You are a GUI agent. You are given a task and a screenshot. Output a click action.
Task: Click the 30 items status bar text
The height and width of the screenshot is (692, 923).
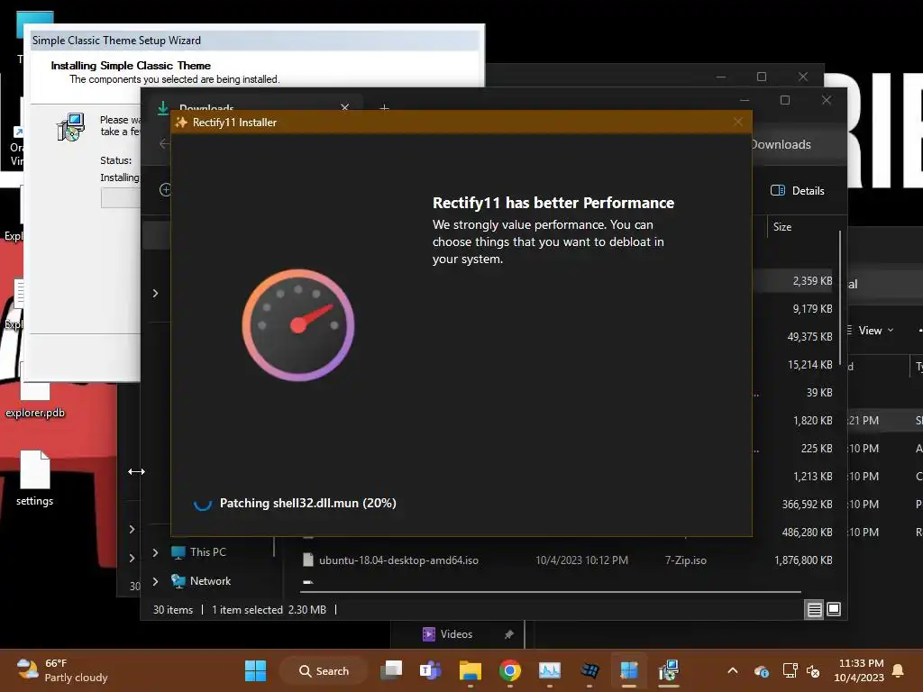coord(173,610)
